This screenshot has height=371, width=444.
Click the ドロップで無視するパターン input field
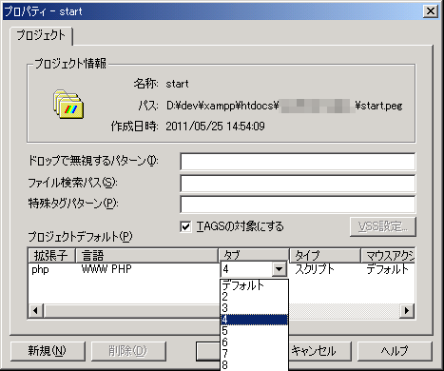298,162
